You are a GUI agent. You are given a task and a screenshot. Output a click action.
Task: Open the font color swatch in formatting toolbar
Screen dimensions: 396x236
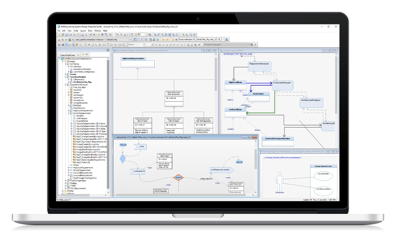pos(188,45)
